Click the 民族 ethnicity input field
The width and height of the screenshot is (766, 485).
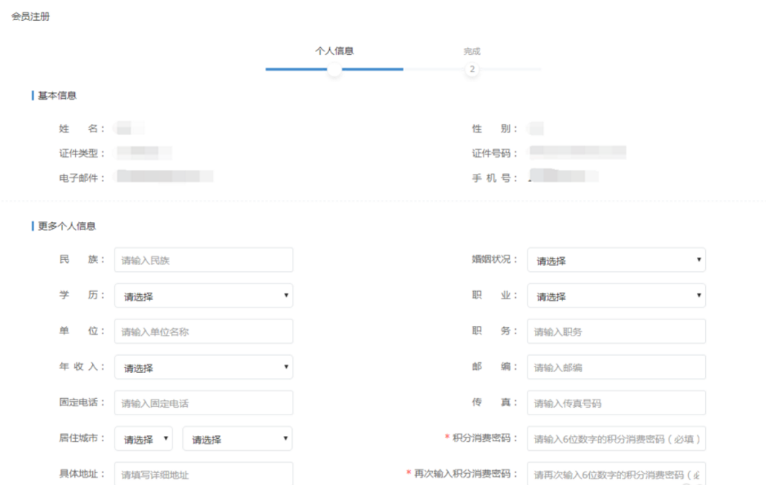pyautogui.click(x=203, y=260)
